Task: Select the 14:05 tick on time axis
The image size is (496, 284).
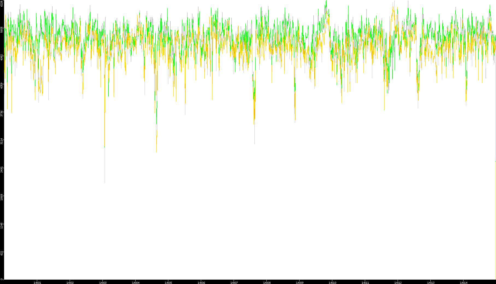Action: coord(168,283)
